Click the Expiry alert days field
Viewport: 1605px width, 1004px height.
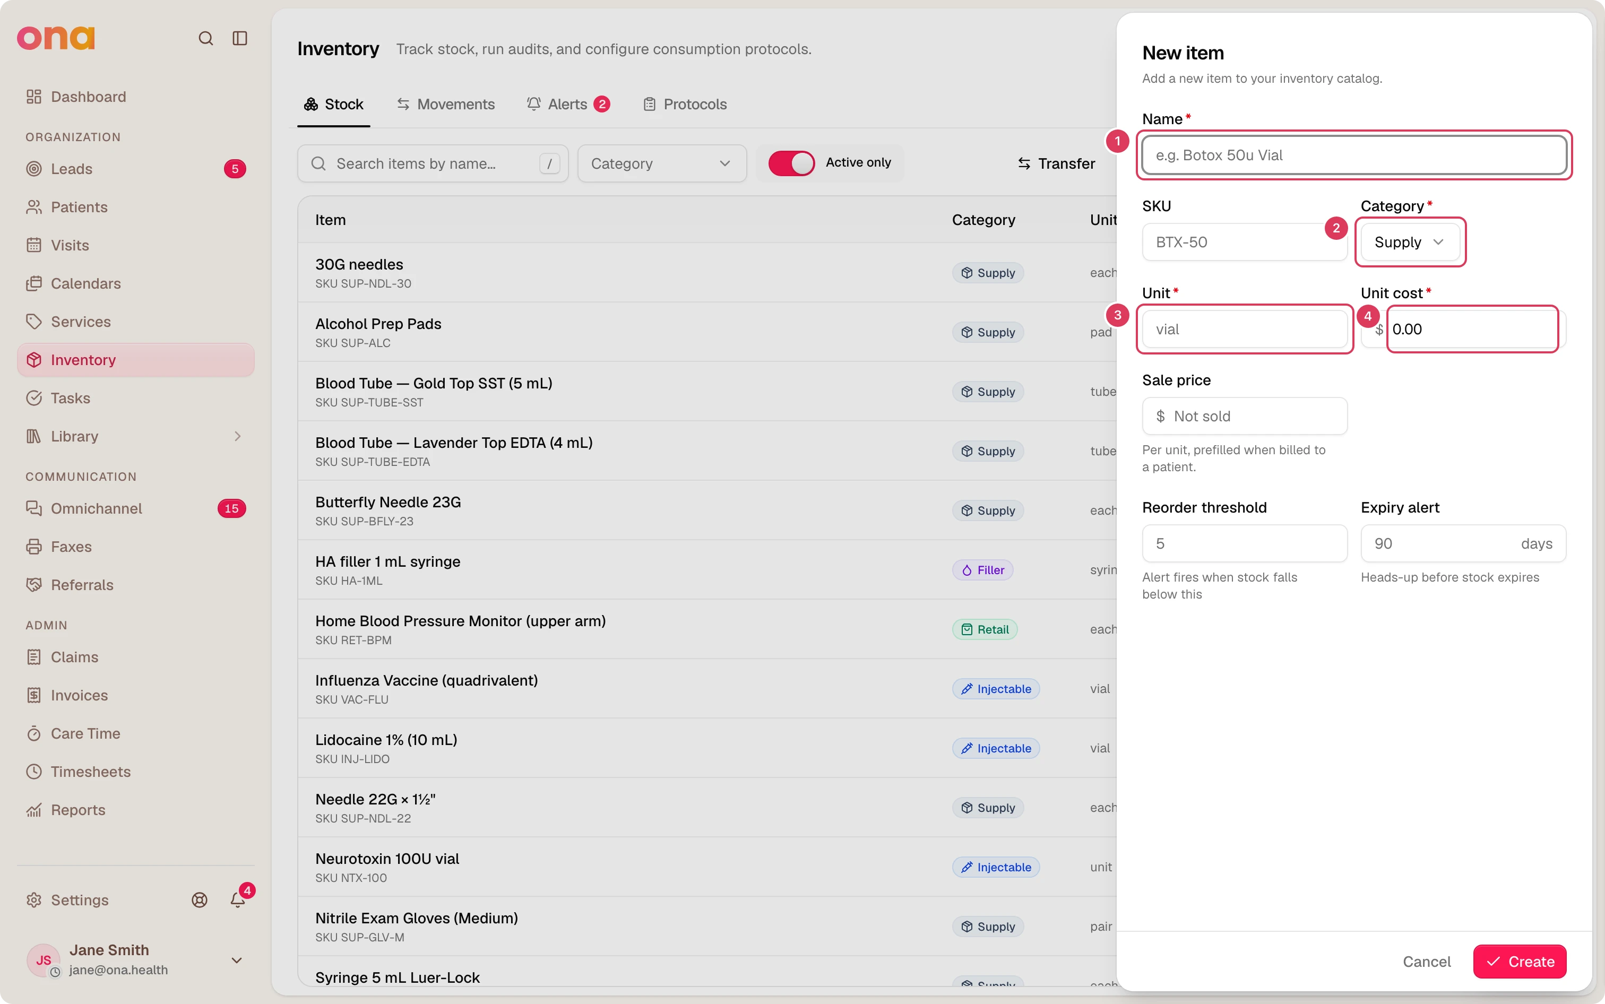(x=1463, y=544)
